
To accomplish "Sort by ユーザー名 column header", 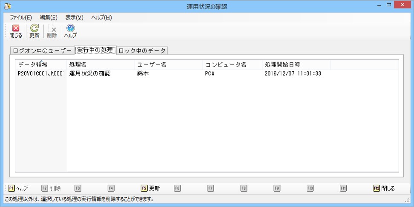I will tap(169, 65).
